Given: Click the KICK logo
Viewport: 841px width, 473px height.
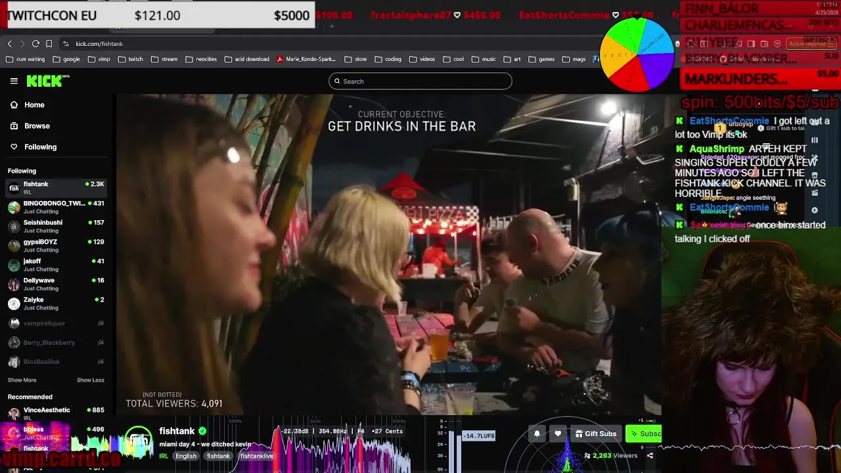Looking at the screenshot, I should coord(47,81).
